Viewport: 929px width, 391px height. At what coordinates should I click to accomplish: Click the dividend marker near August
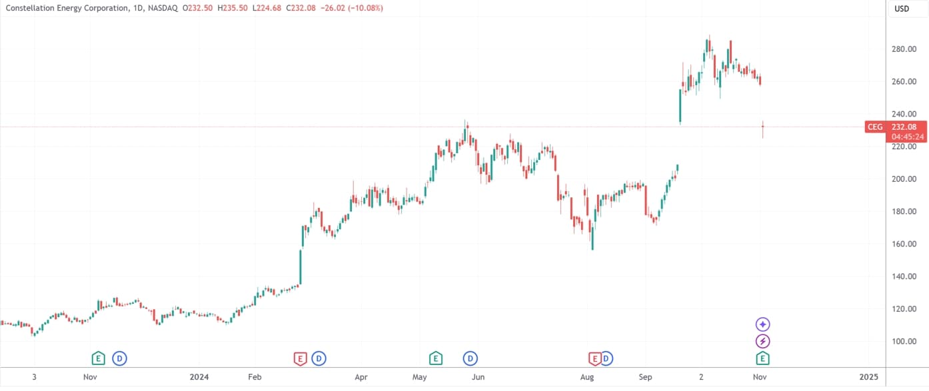tap(606, 358)
